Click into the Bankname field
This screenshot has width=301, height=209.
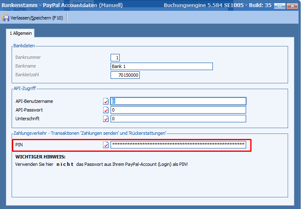pyautogui.click(x=161, y=66)
